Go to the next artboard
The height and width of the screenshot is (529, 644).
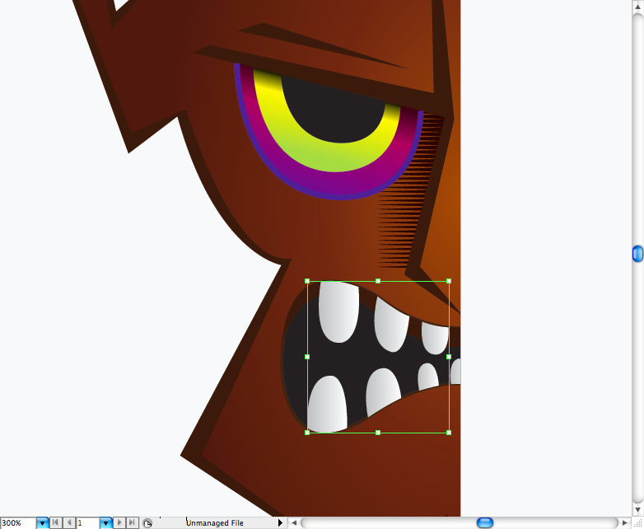119,522
